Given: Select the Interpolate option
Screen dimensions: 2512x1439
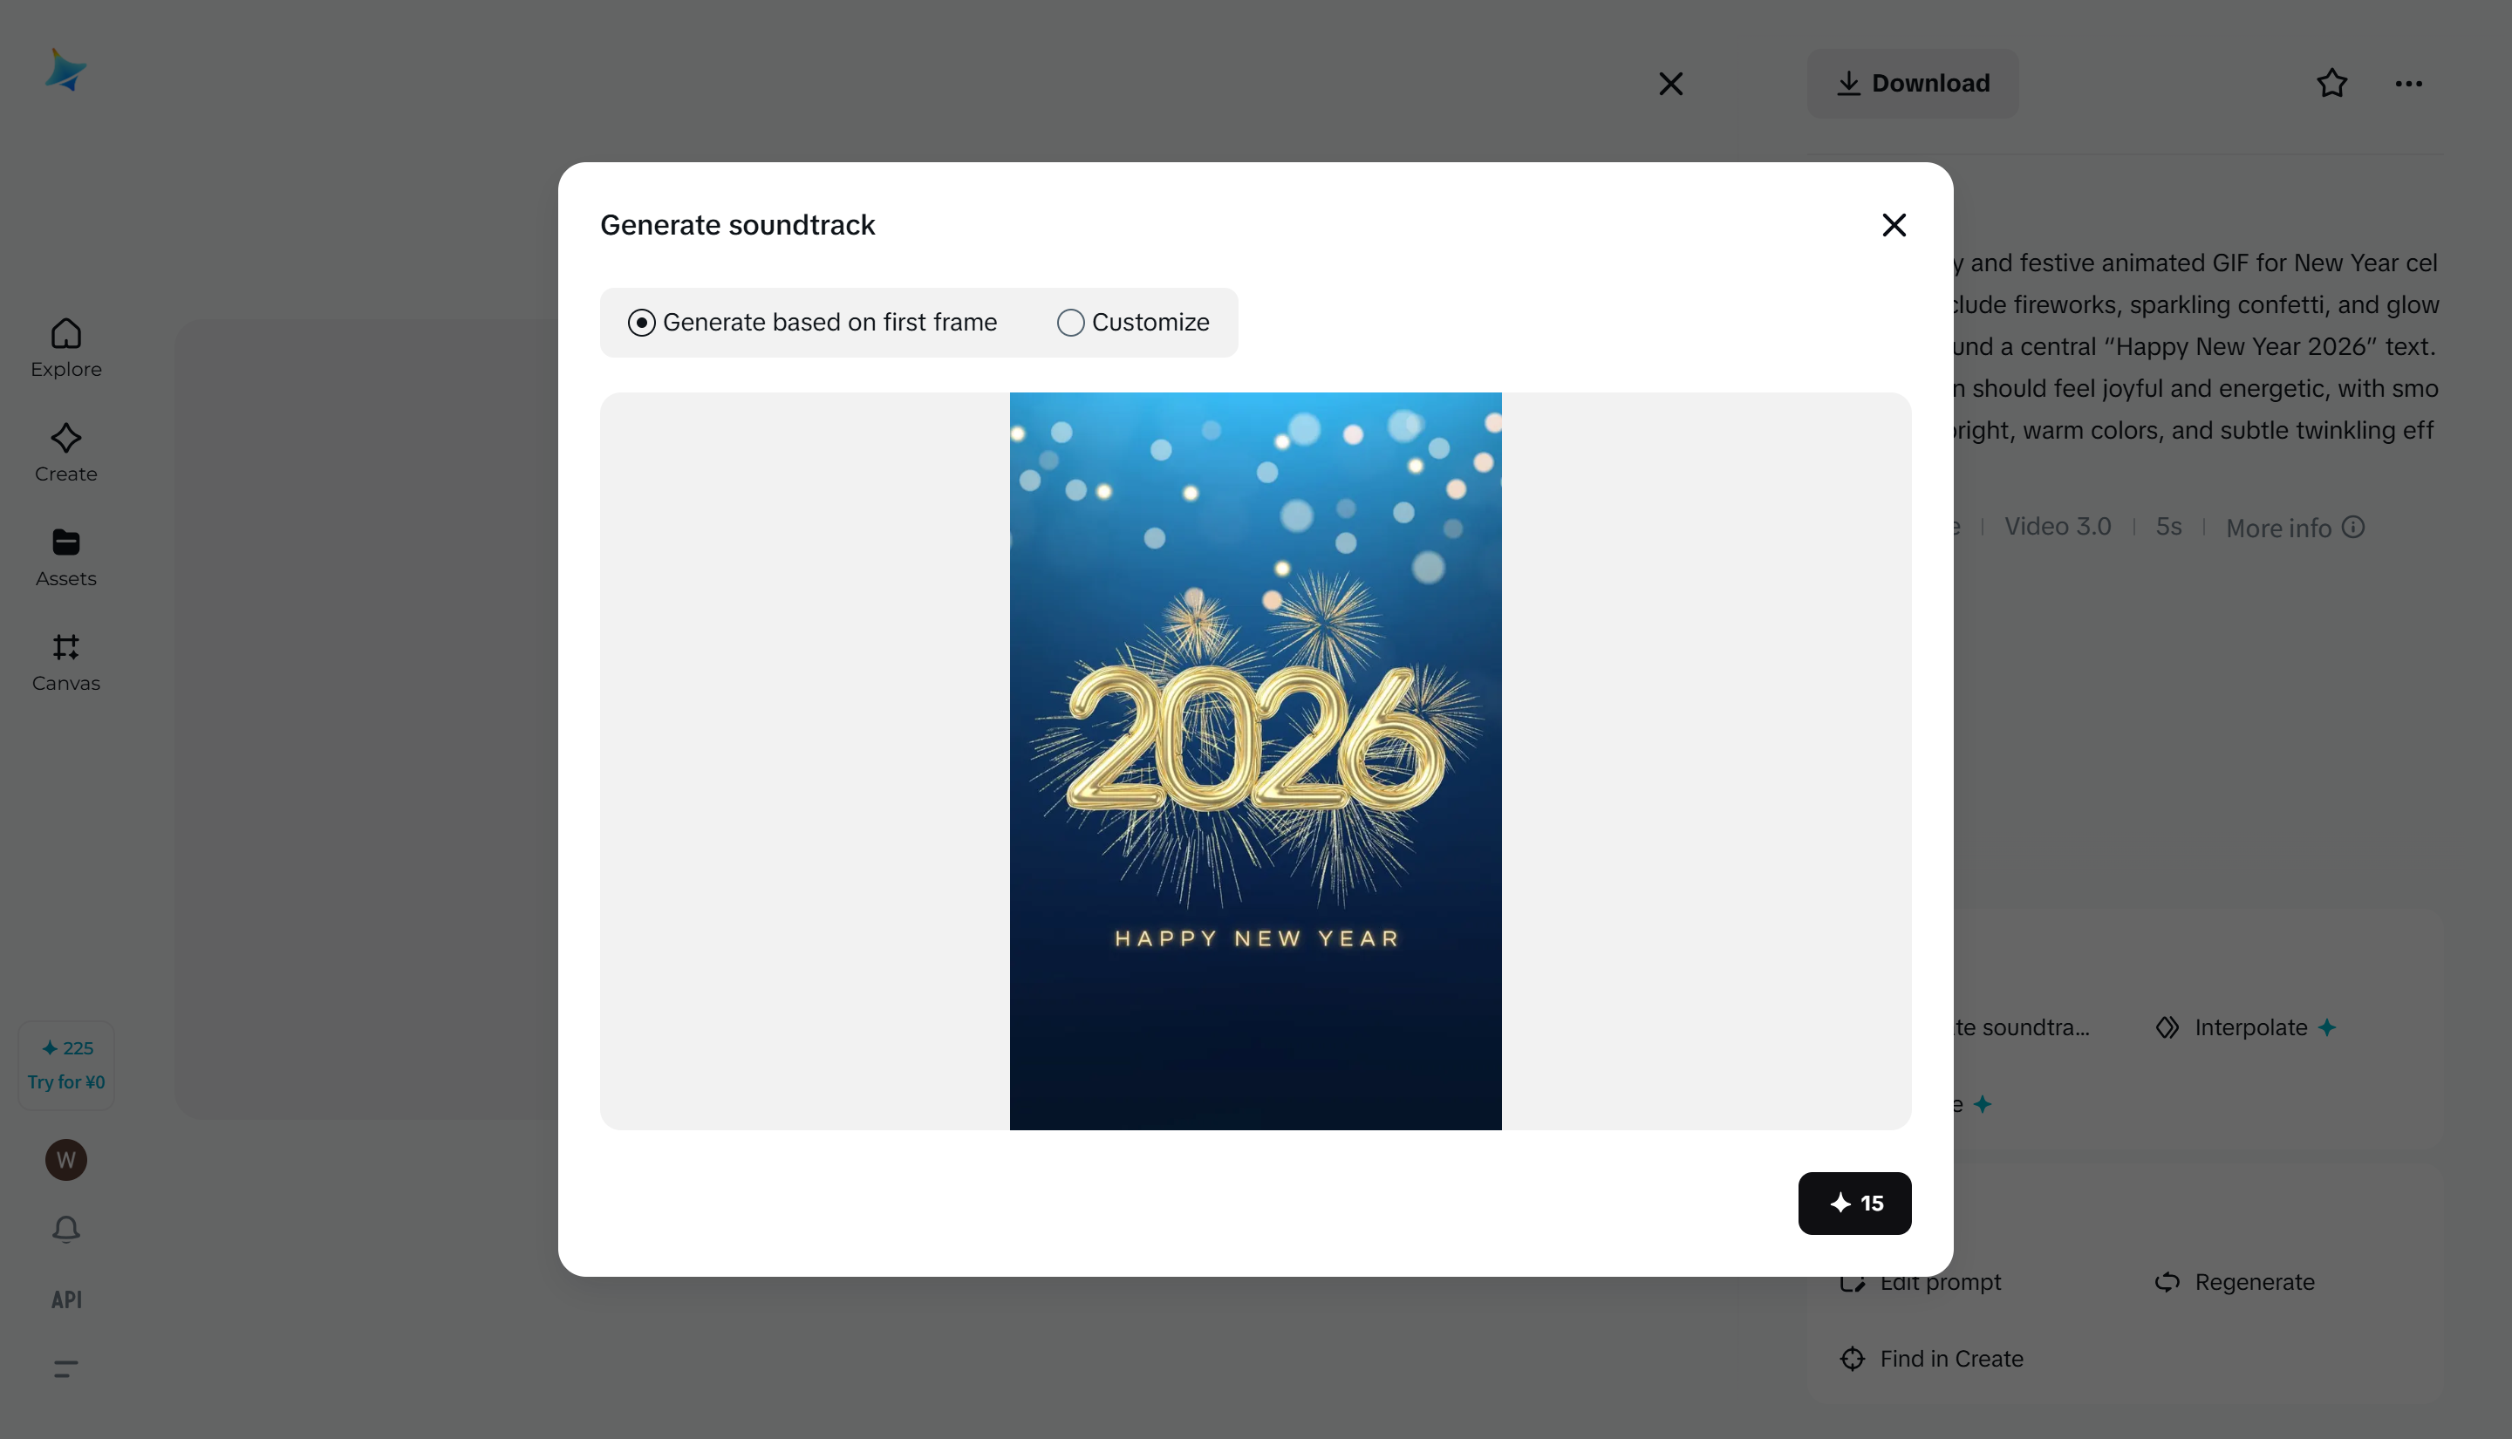Looking at the screenshot, I should click(2246, 1028).
